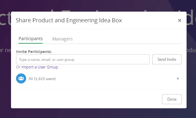Click the blue user group icon
This screenshot has height=118, width=196.
pyautogui.click(x=21, y=78)
